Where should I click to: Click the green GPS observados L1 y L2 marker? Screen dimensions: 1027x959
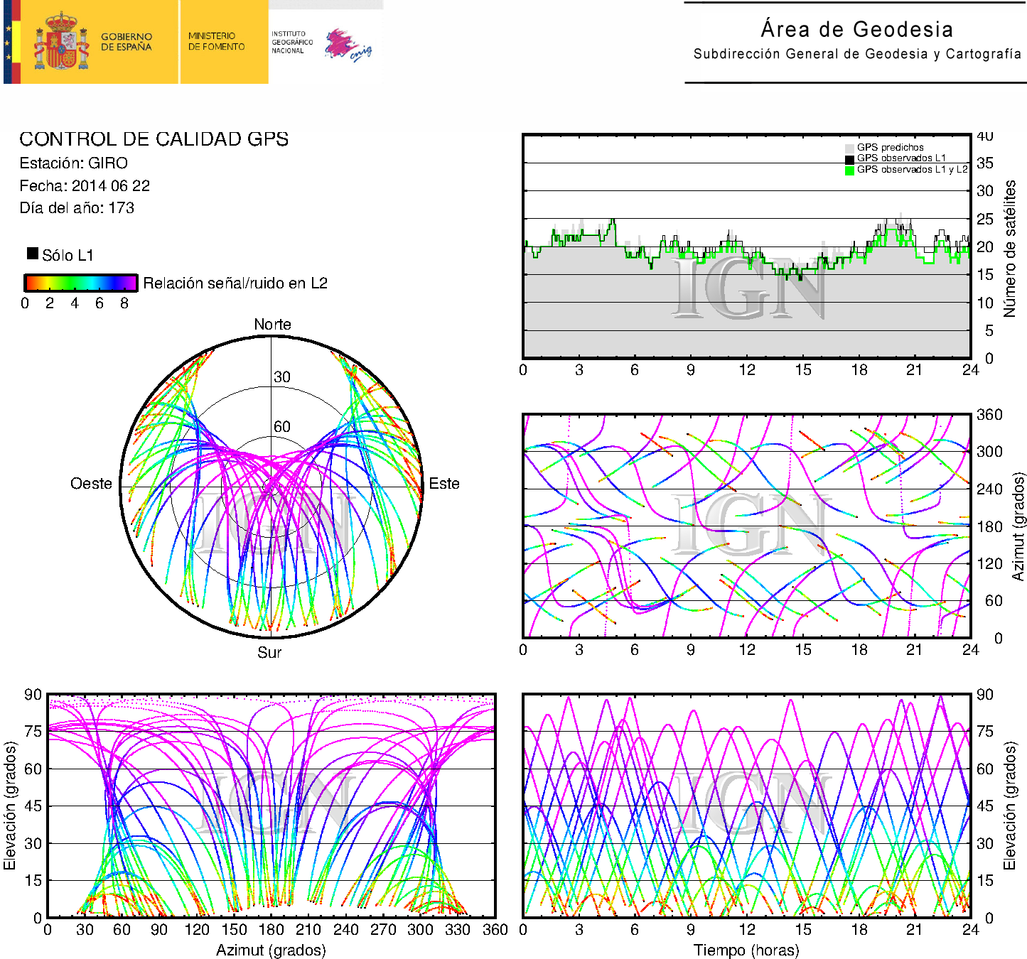tap(849, 170)
